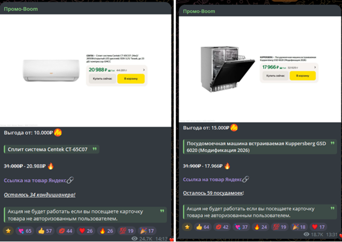Tap the 100 reaction on the dishwasher post
This screenshot has width=342, height=242.
(279, 227)
